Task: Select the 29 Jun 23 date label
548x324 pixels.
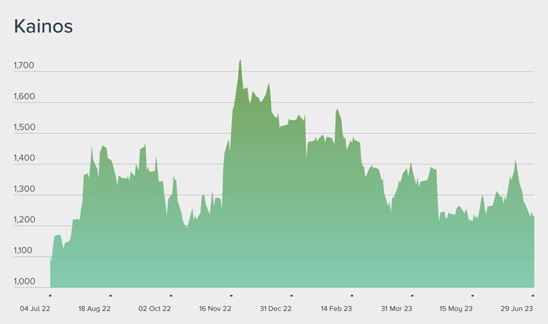Action: point(517,309)
